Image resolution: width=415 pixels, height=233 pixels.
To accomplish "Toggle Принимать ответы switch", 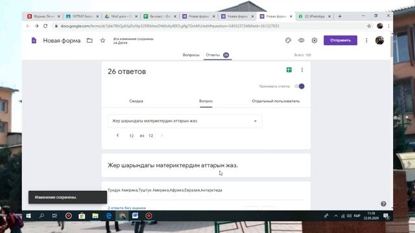I will (300, 86).
